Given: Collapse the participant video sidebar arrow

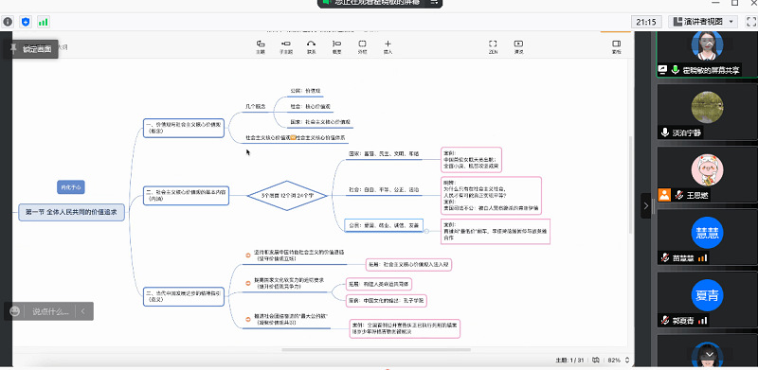Looking at the screenshot, I should pyautogui.click(x=646, y=205).
